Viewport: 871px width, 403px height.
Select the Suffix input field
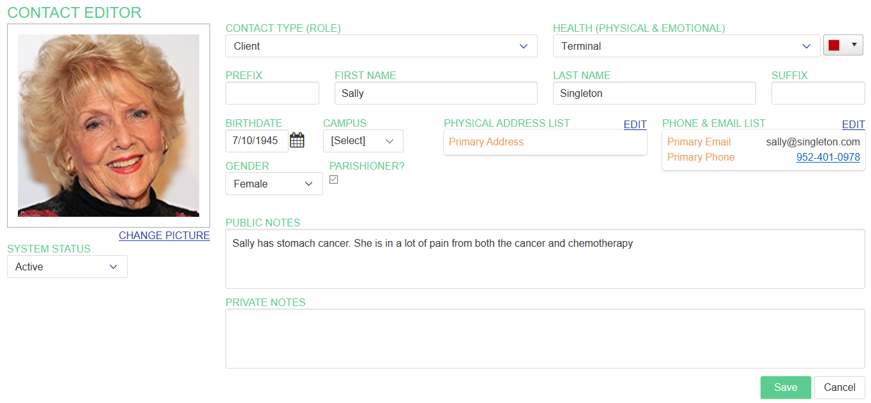coord(817,93)
